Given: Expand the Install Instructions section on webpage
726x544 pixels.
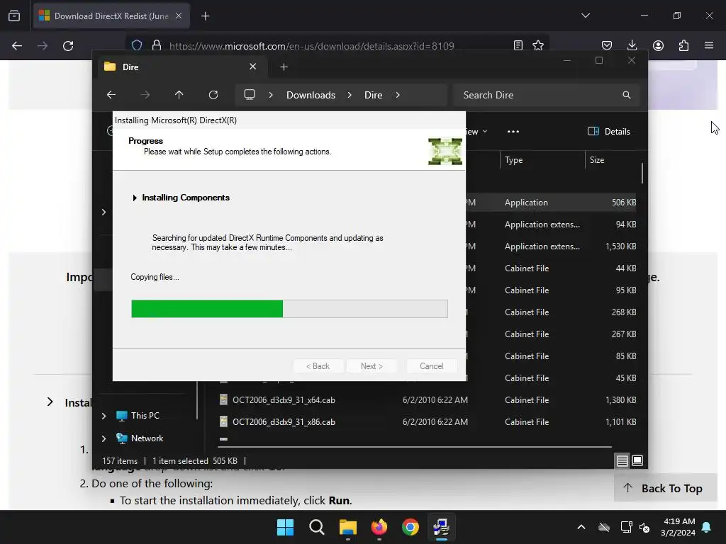Looking at the screenshot, I should [50, 402].
